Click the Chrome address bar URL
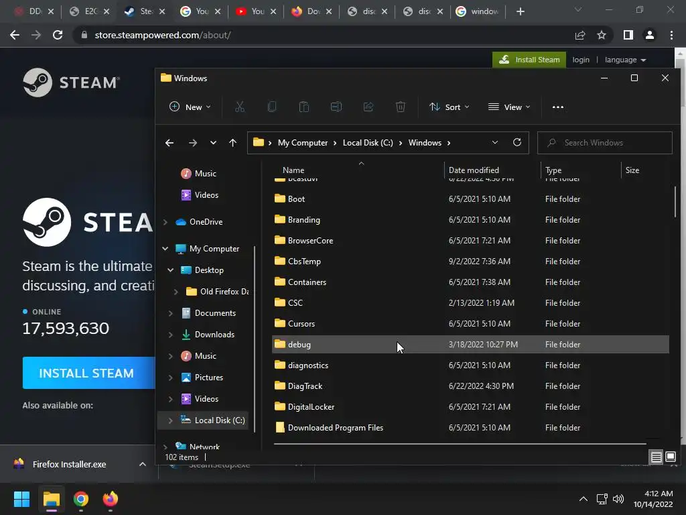Viewport: 686px width, 515px height. [x=163, y=35]
